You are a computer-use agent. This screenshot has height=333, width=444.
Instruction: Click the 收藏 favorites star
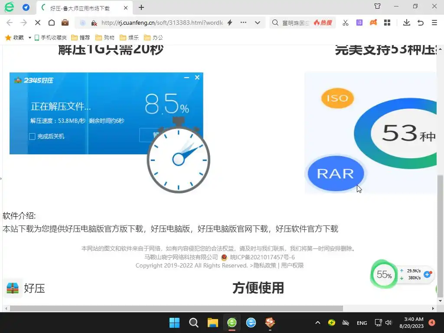(x=9, y=37)
